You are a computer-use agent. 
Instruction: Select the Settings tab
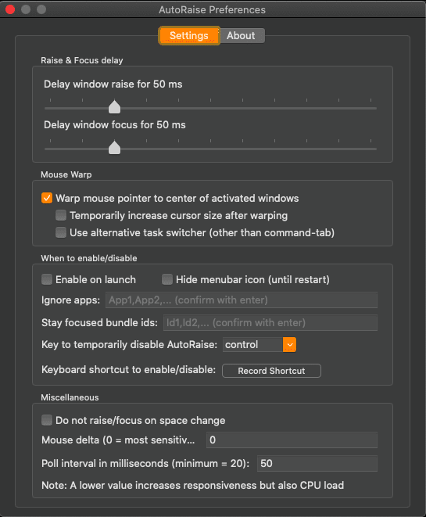coord(189,36)
